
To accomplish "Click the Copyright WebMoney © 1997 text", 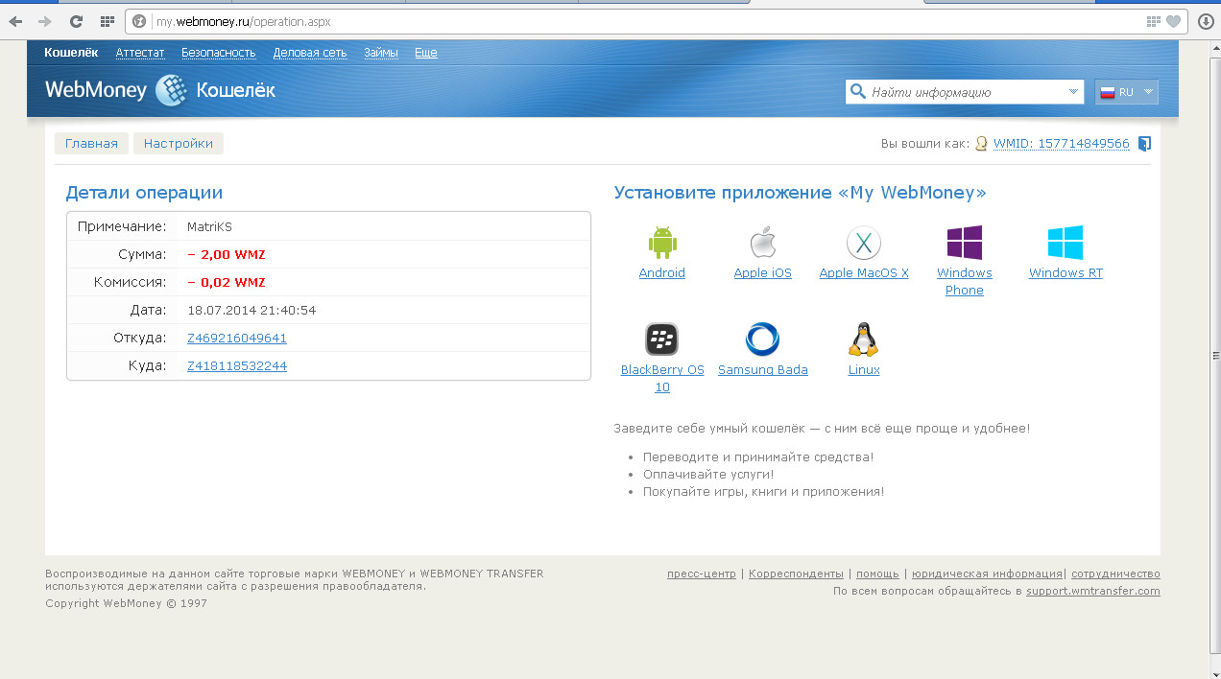I will pyautogui.click(x=126, y=604).
